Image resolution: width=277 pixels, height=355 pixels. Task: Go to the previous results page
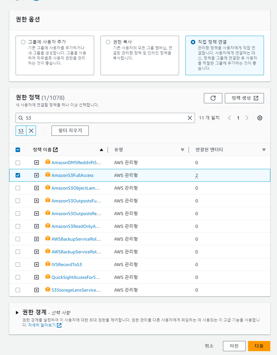click(x=229, y=118)
